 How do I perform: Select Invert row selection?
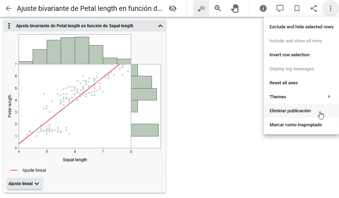point(290,55)
